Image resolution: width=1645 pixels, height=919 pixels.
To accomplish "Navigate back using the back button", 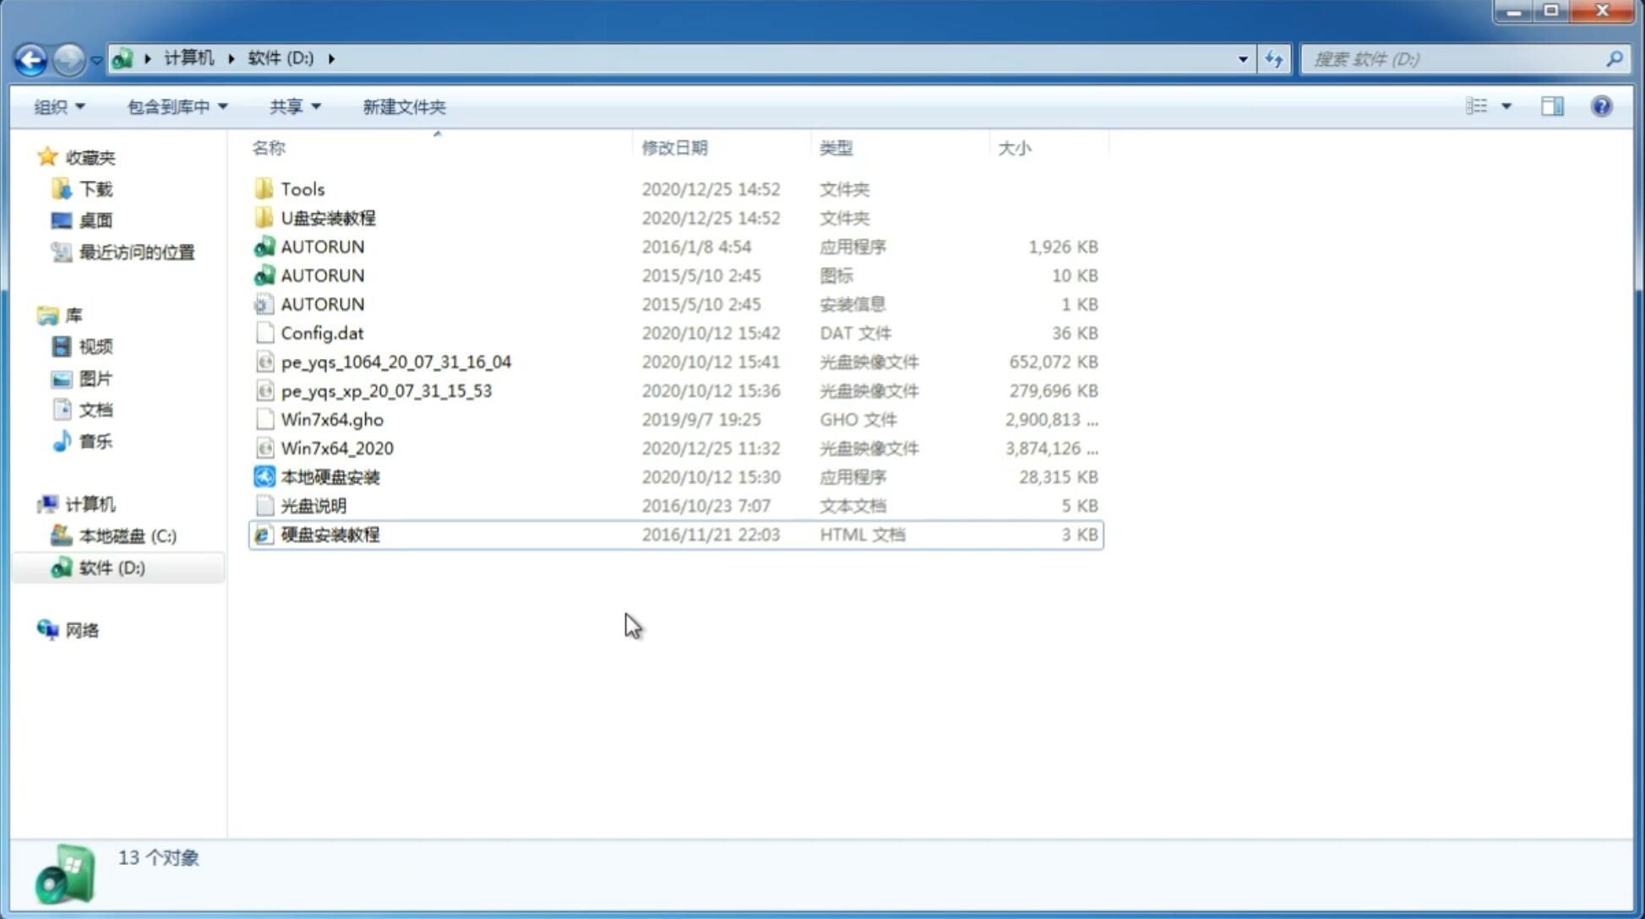I will pyautogui.click(x=30, y=57).
